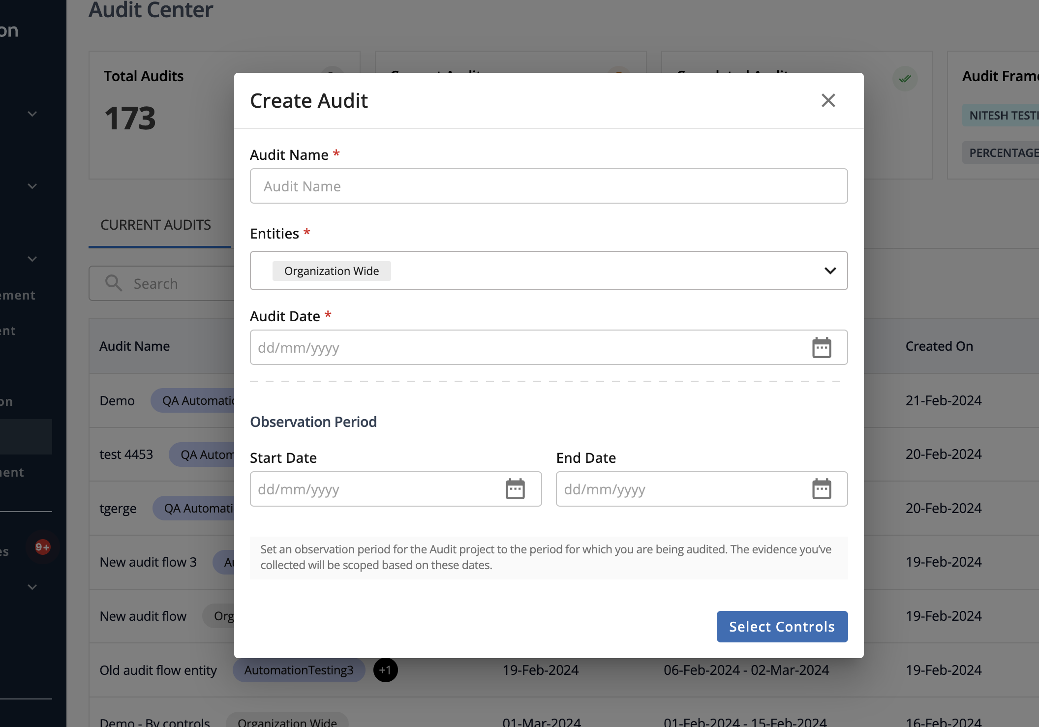The height and width of the screenshot is (727, 1039).
Task: Open the End Date calendar picker
Action: pyautogui.click(x=822, y=489)
